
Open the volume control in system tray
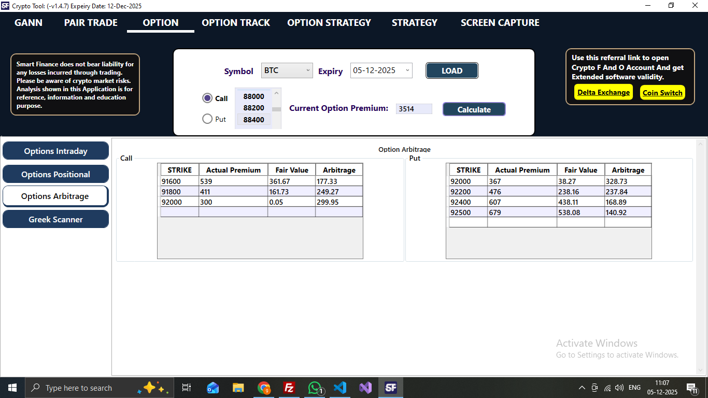point(619,387)
